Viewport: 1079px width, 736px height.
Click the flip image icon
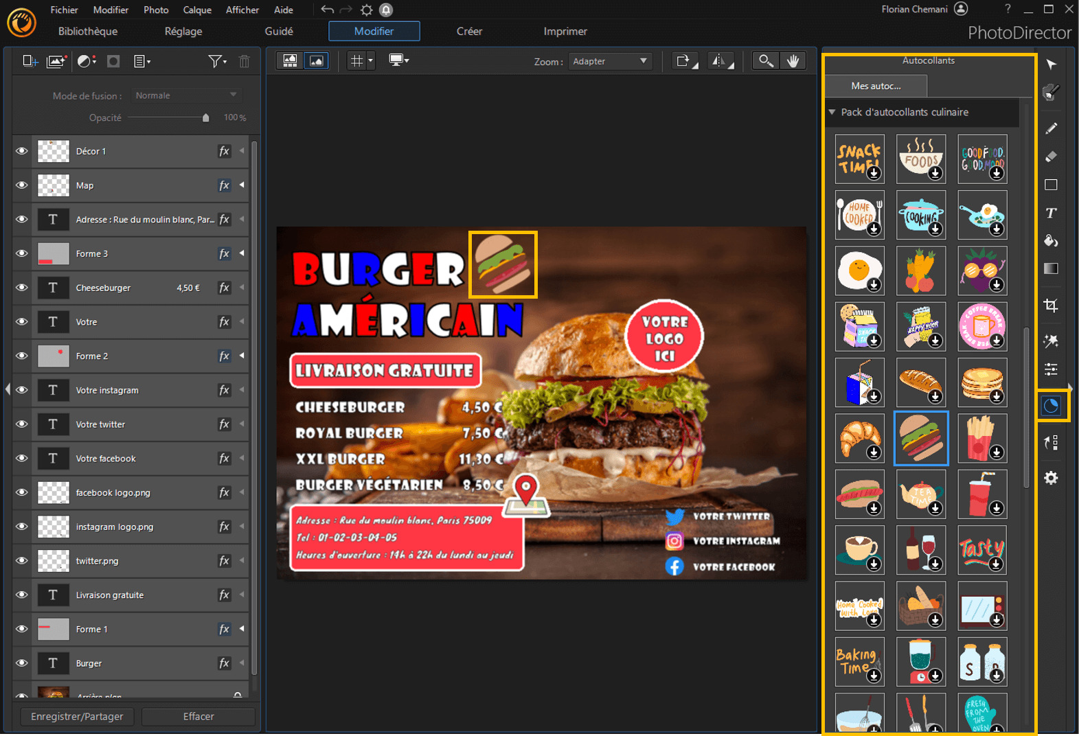(x=721, y=61)
